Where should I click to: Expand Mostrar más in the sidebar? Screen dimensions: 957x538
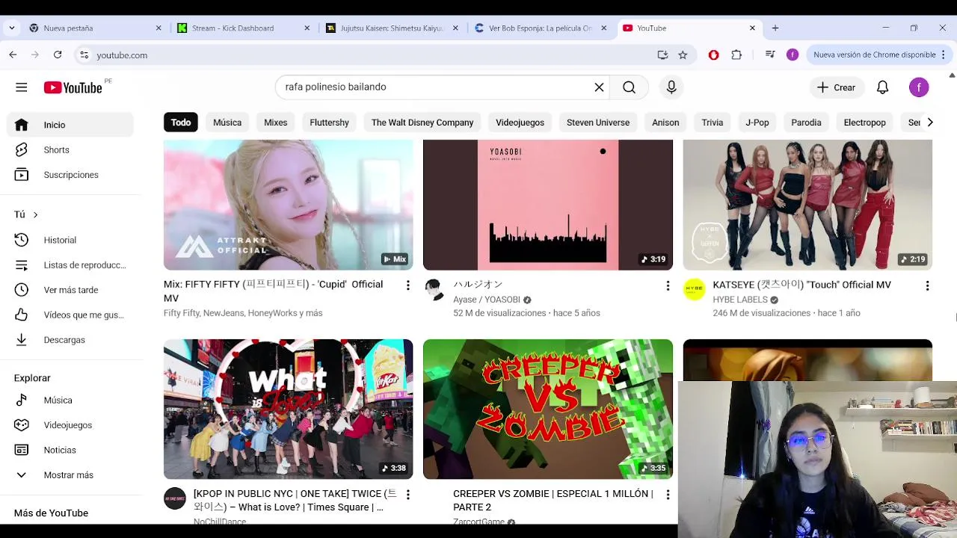click(70, 475)
